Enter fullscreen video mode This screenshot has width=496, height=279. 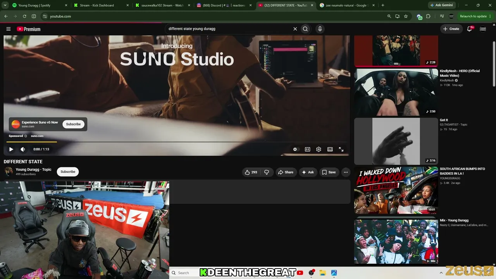click(x=341, y=149)
